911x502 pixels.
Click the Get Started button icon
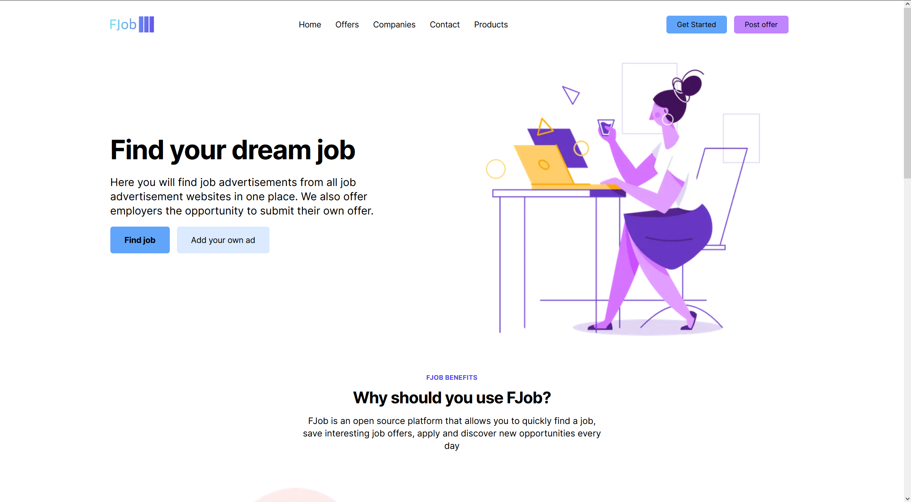(x=697, y=24)
